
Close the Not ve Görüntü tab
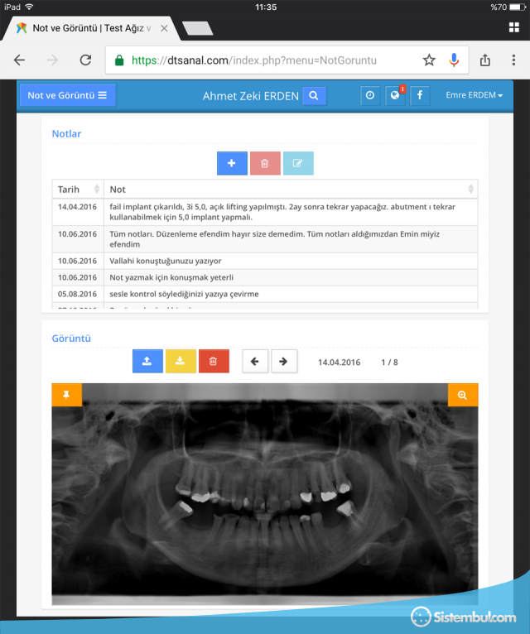click(x=164, y=28)
